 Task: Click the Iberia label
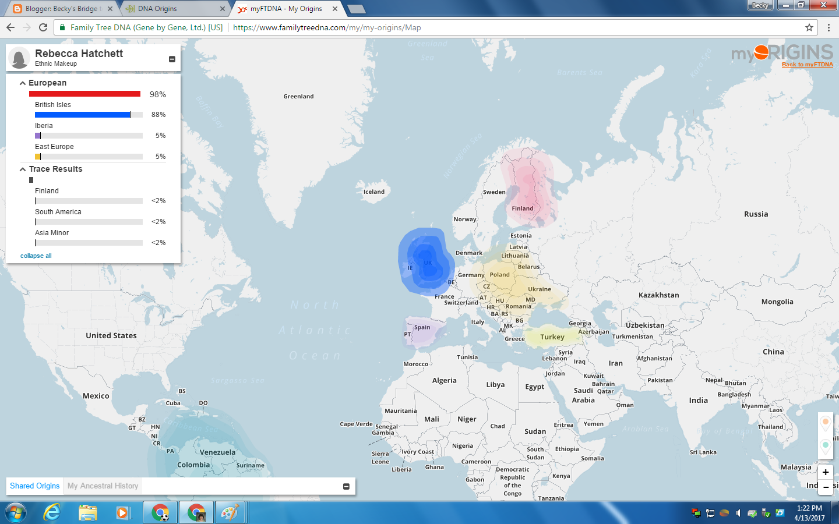pos(44,126)
